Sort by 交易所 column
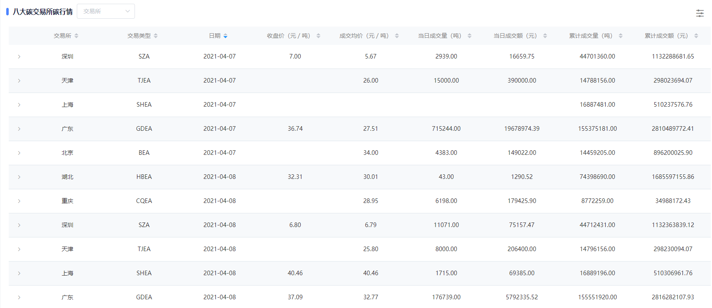Screen dimensions: 712x308 pos(76,36)
